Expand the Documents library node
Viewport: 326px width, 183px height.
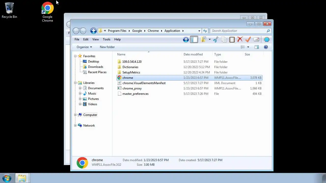click(80, 88)
